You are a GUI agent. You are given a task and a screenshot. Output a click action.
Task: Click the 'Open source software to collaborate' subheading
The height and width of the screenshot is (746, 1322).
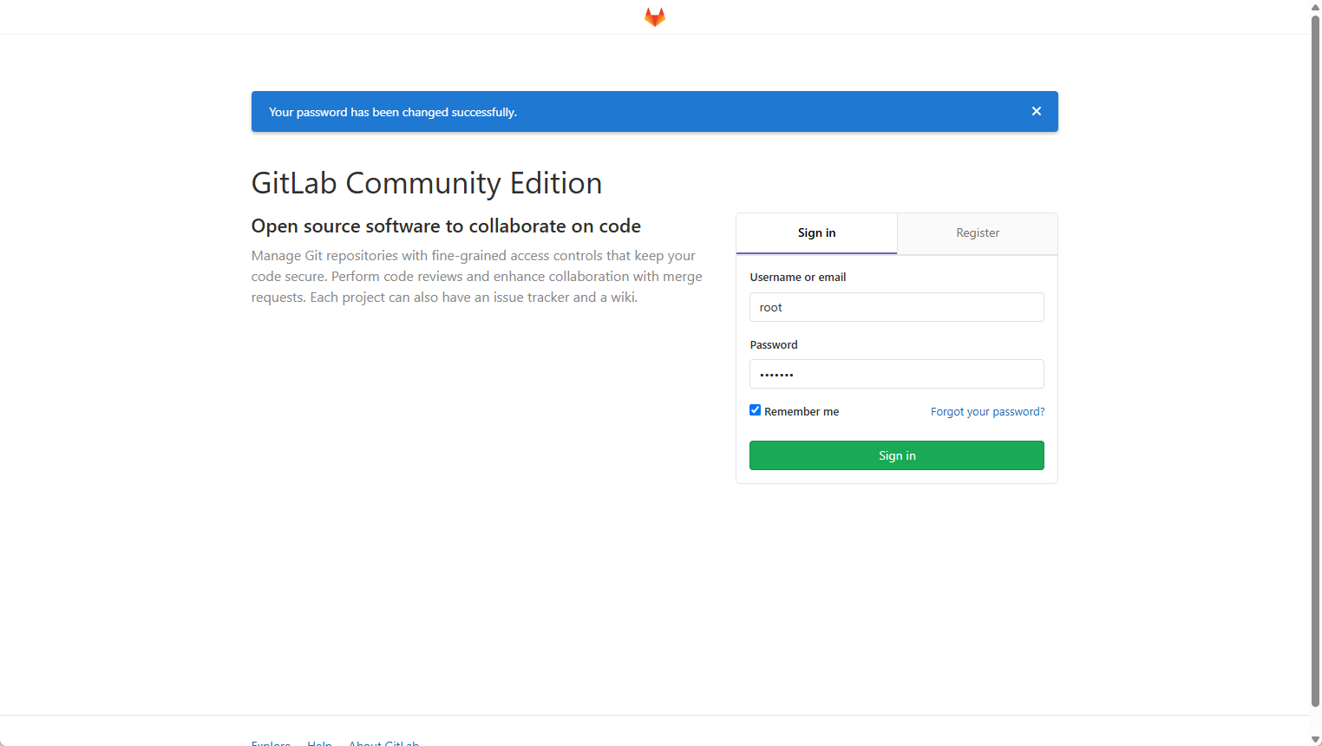pyautogui.click(x=446, y=226)
